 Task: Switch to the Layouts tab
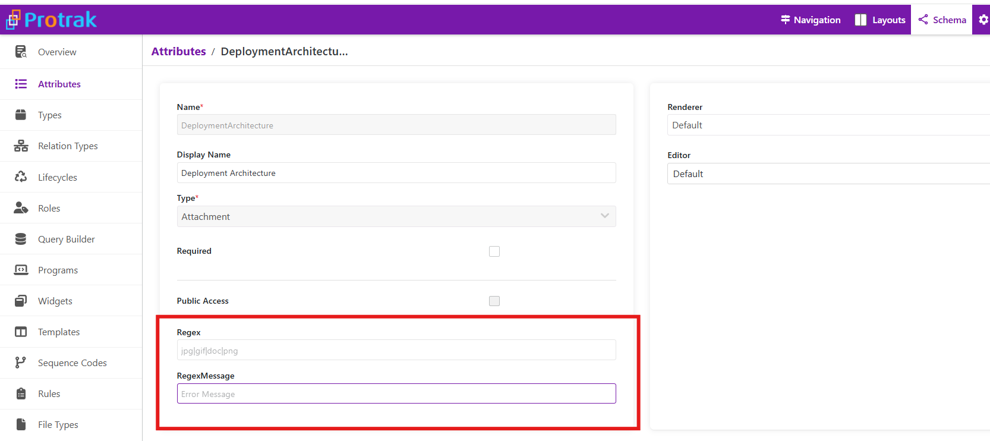tap(880, 20)
